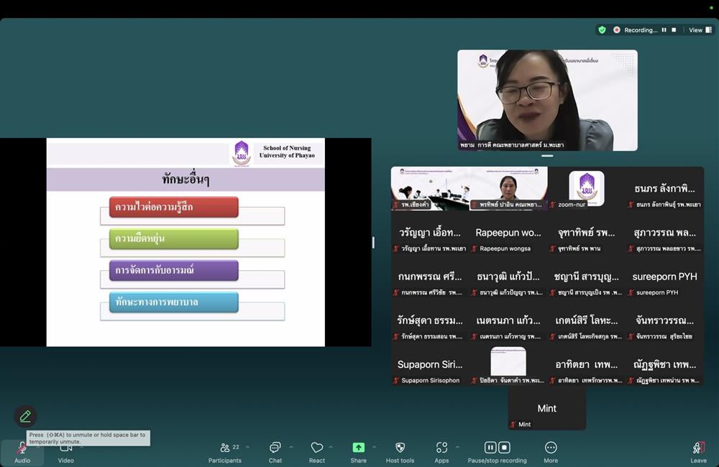Click the green encryption shield icon
This screenshot has width=719, height=467.
coord(602,30)
